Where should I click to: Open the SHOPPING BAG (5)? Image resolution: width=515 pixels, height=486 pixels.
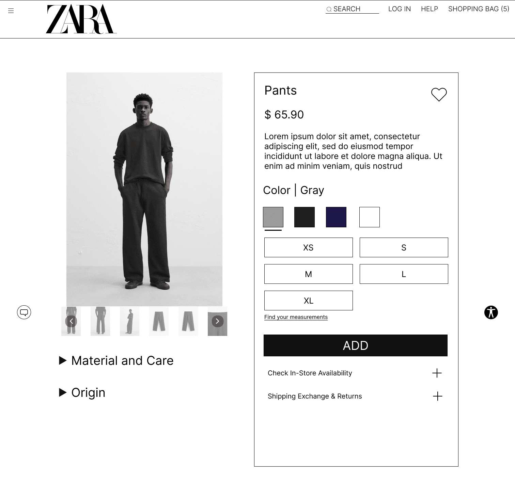pos(479,9)
